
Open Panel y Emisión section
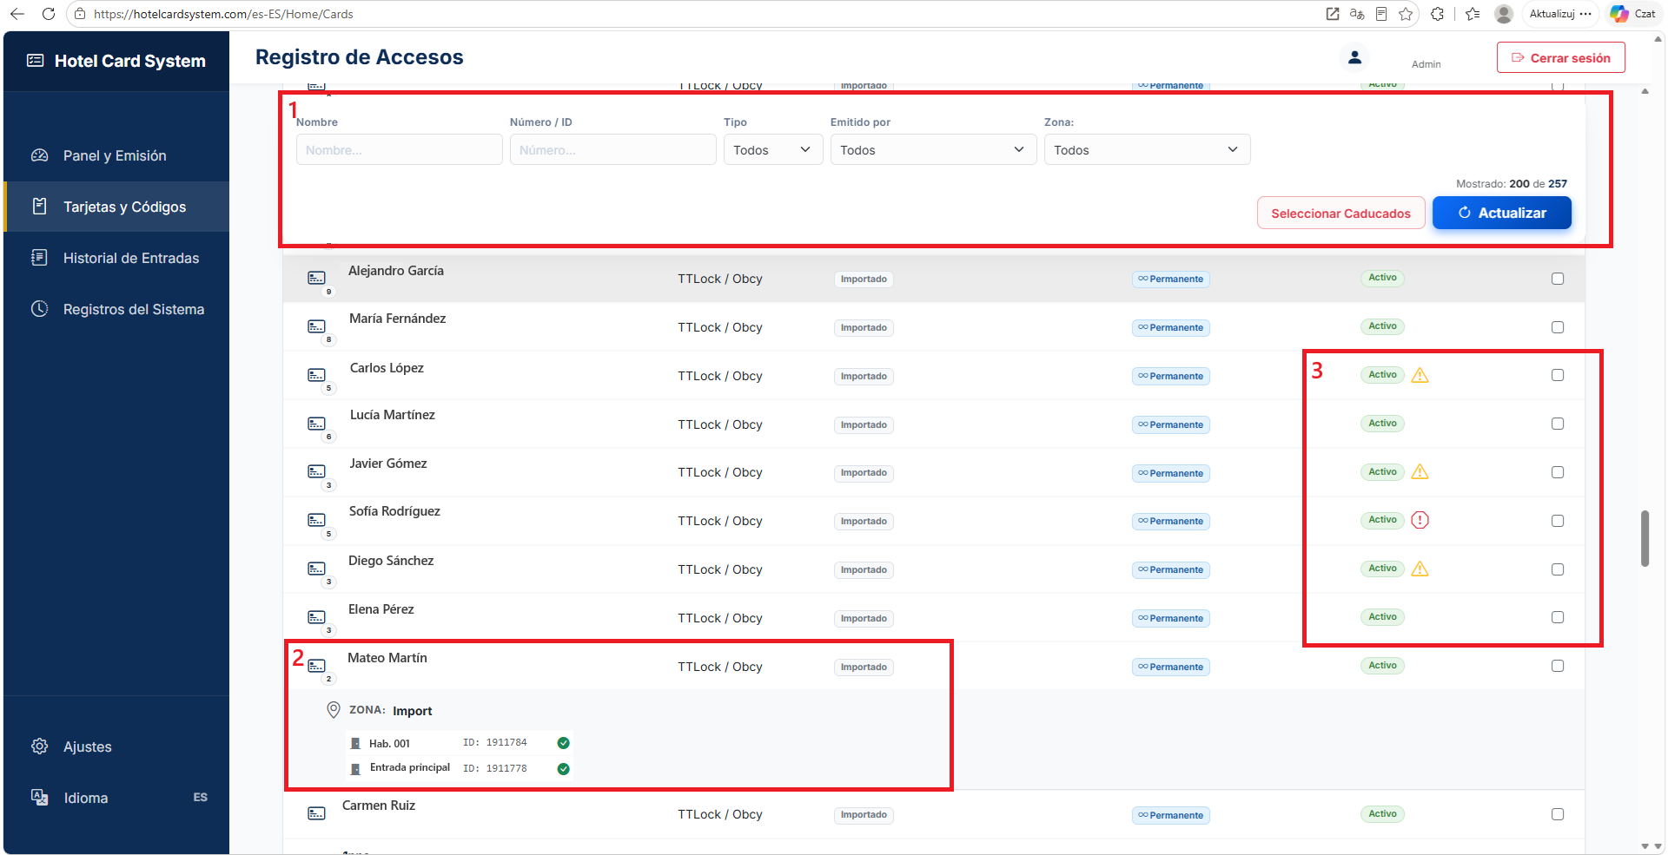tap(116, 155)
